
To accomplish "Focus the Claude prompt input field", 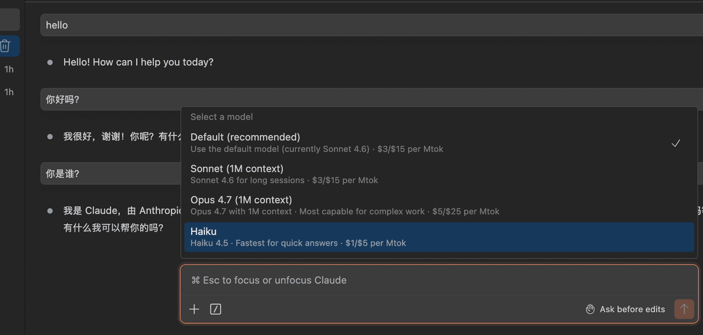I will 384,280.
